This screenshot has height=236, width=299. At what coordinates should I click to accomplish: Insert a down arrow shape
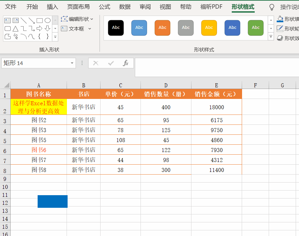(x=48, y=29)
